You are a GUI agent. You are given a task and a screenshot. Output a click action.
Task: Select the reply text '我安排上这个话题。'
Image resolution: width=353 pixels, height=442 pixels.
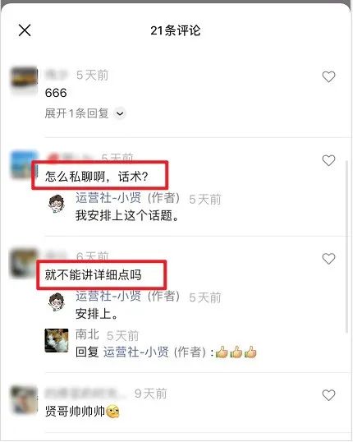click(126, 215)
